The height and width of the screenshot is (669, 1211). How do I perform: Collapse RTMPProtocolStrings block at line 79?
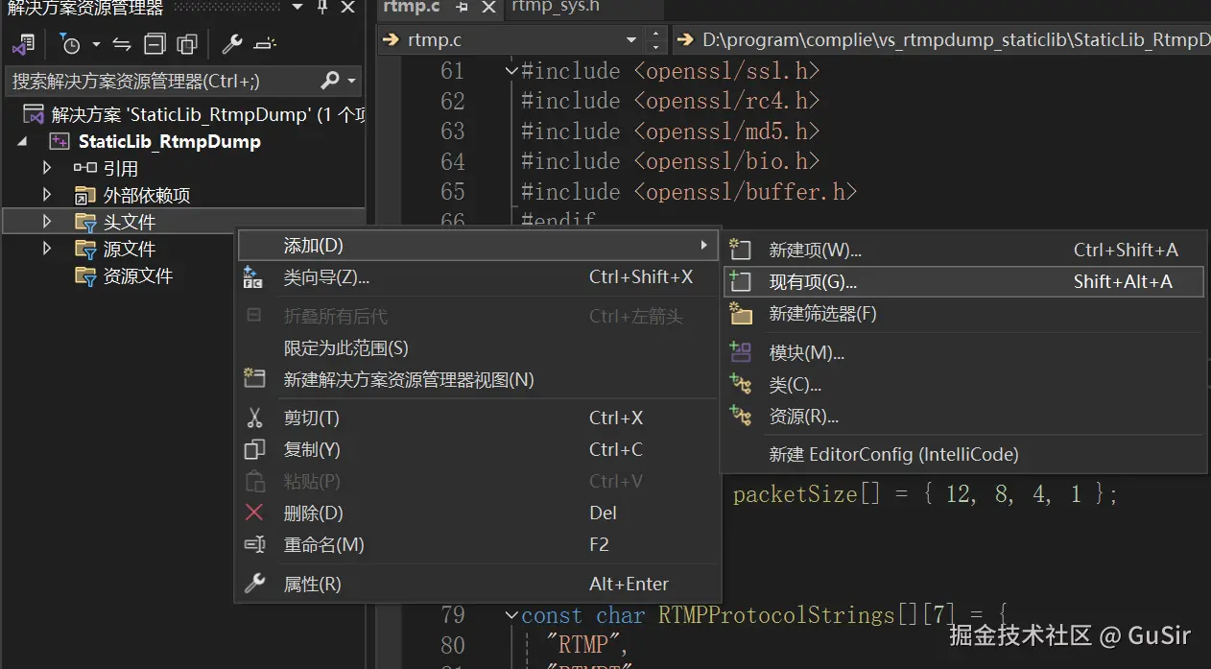pyautogui.click(x=511, y=615)
